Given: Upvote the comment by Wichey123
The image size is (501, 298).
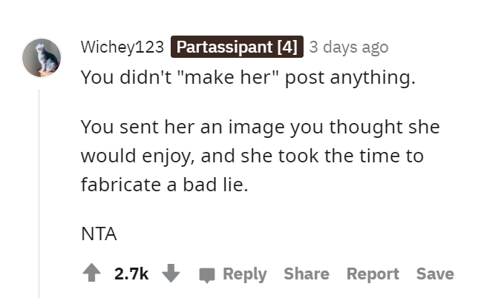Looking at the screenshot, I should point(92,273).
